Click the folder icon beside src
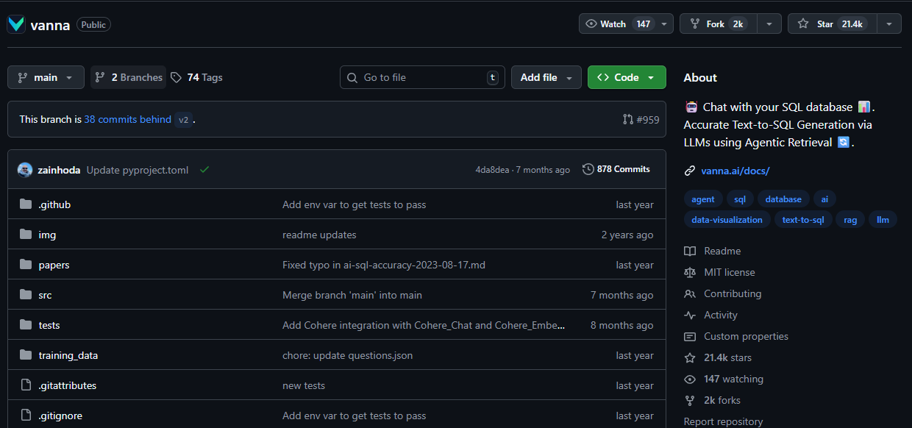The width and height of the screenshot is (912, 428). pyautogui.click(x=26, y=295)
